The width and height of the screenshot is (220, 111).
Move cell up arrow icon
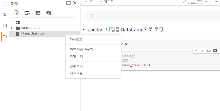pos(196,51)
